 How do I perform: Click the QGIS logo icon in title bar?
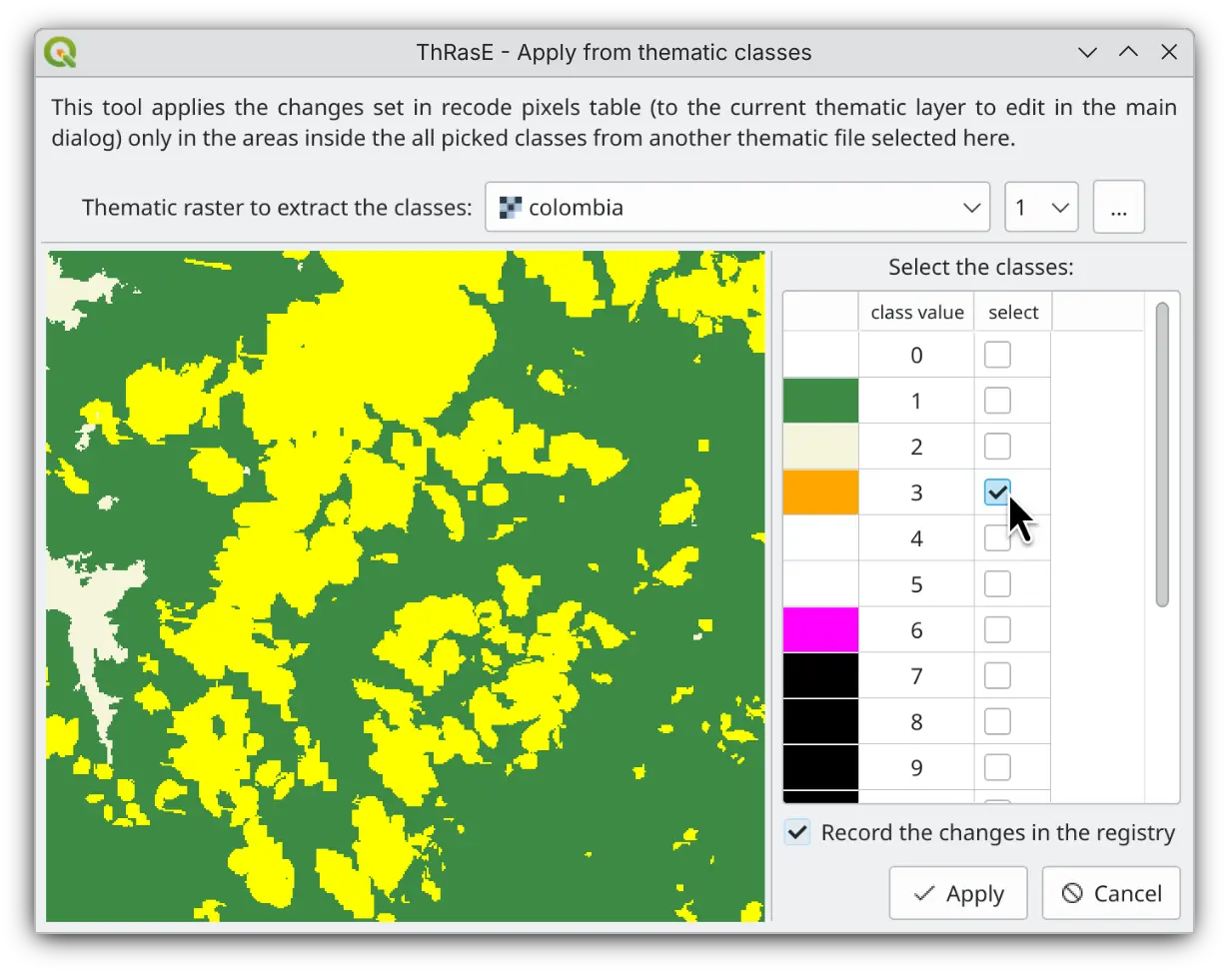[62, 52]
